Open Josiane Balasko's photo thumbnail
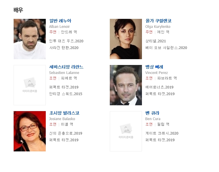Image resolution: width=219 pixels, height=172 pixels. (x=30, y=131)
